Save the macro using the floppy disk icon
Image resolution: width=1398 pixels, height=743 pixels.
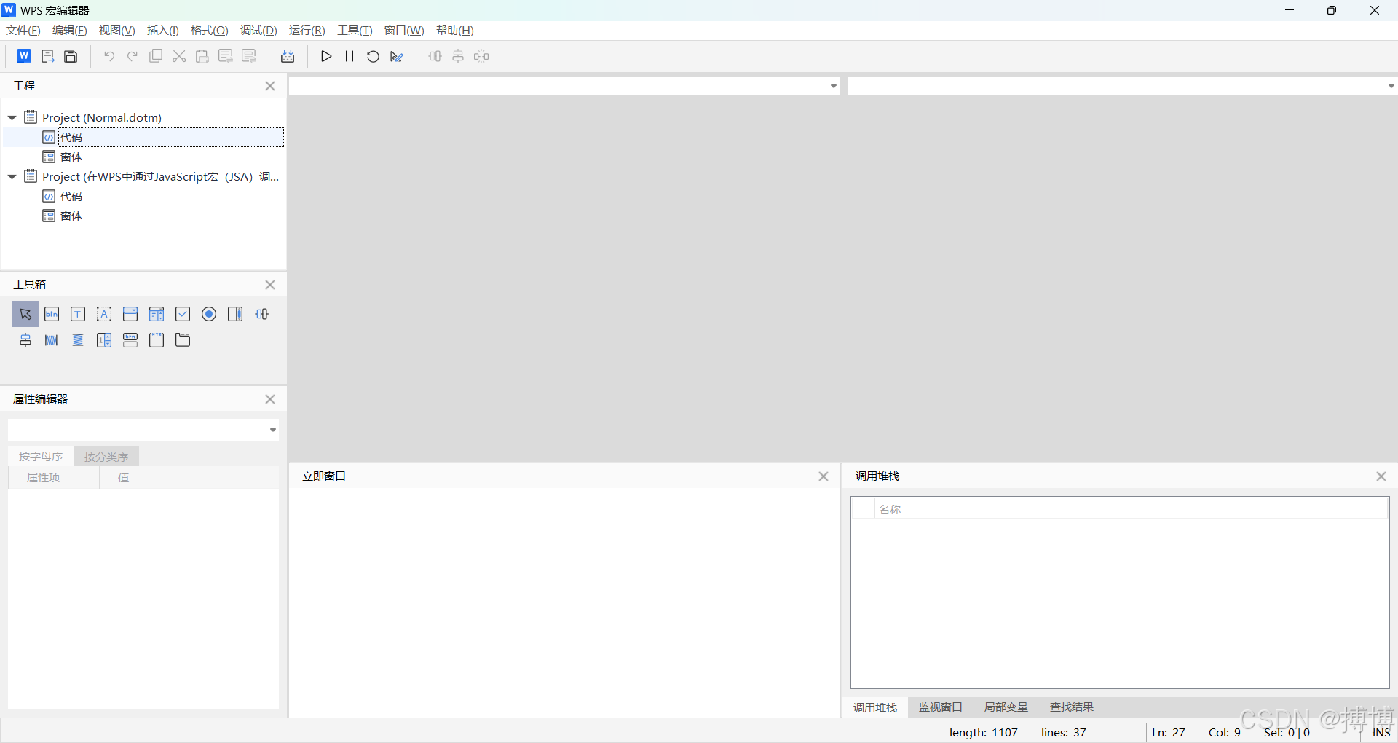71,56
